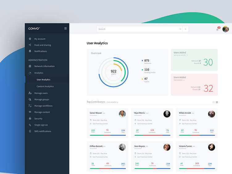
Task: Click the Security lock icon
Action: [x=30, y=118]
